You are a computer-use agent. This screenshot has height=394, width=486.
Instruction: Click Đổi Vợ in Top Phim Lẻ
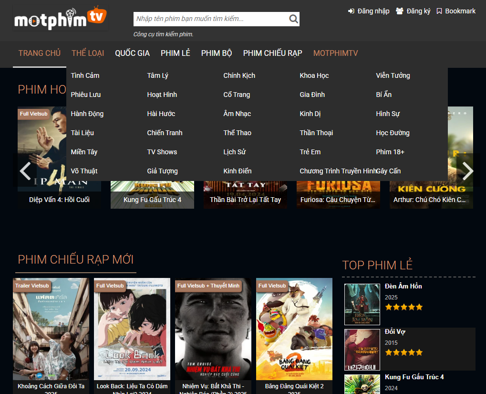point(395,331)
